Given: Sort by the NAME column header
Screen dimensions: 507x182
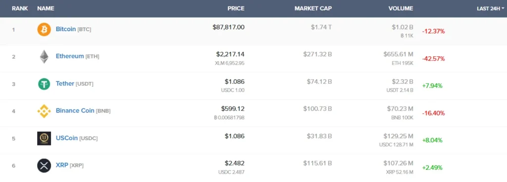Looking at the screenshot, I should [x=46, y=9].
